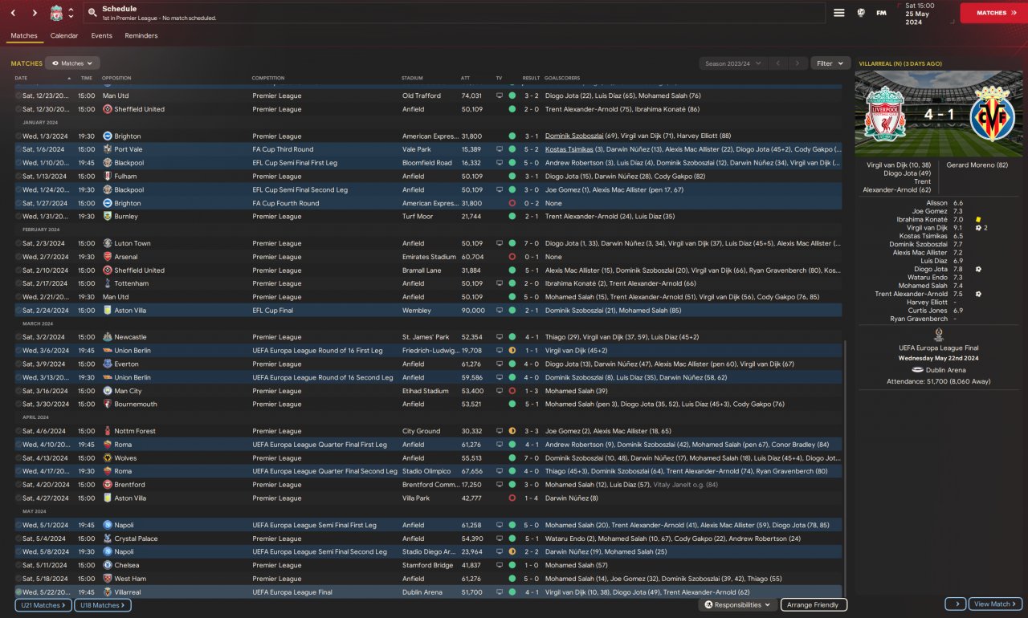The height and width of the screenshot is (618, 1028).
Task: Click the Schedule search bar
Action: coord(455,13)
